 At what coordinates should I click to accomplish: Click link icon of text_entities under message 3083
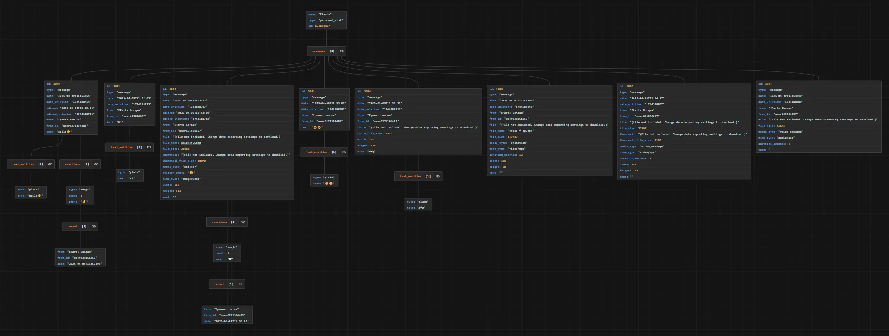(x=344, y=152)
